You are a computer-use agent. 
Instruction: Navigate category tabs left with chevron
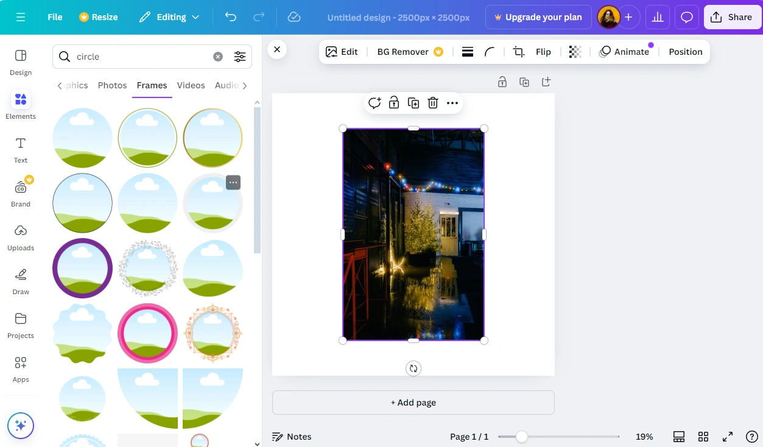(x=60, y=86)
